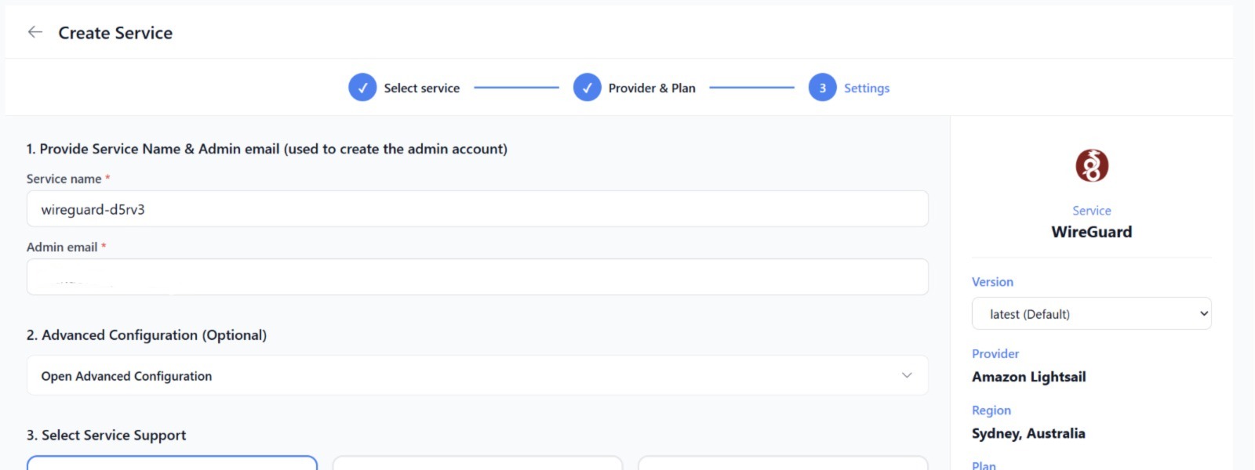Go back using the arrow beside Create Service
The height and width of the screenshot is (470, 1255).
(35, 32)
